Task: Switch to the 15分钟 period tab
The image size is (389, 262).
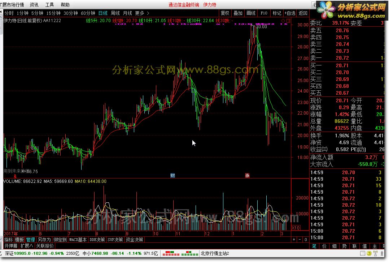Action: click(x=53, y=13)
